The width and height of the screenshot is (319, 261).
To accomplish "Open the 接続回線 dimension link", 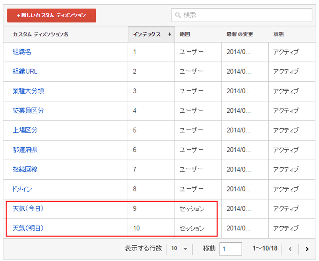I will (x=25, y=169).
